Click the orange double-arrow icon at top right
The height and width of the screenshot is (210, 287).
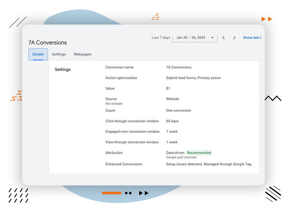click(267, 19)
